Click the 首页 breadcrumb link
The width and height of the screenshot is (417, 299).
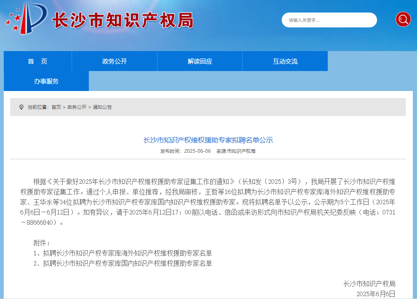point(56,107)
